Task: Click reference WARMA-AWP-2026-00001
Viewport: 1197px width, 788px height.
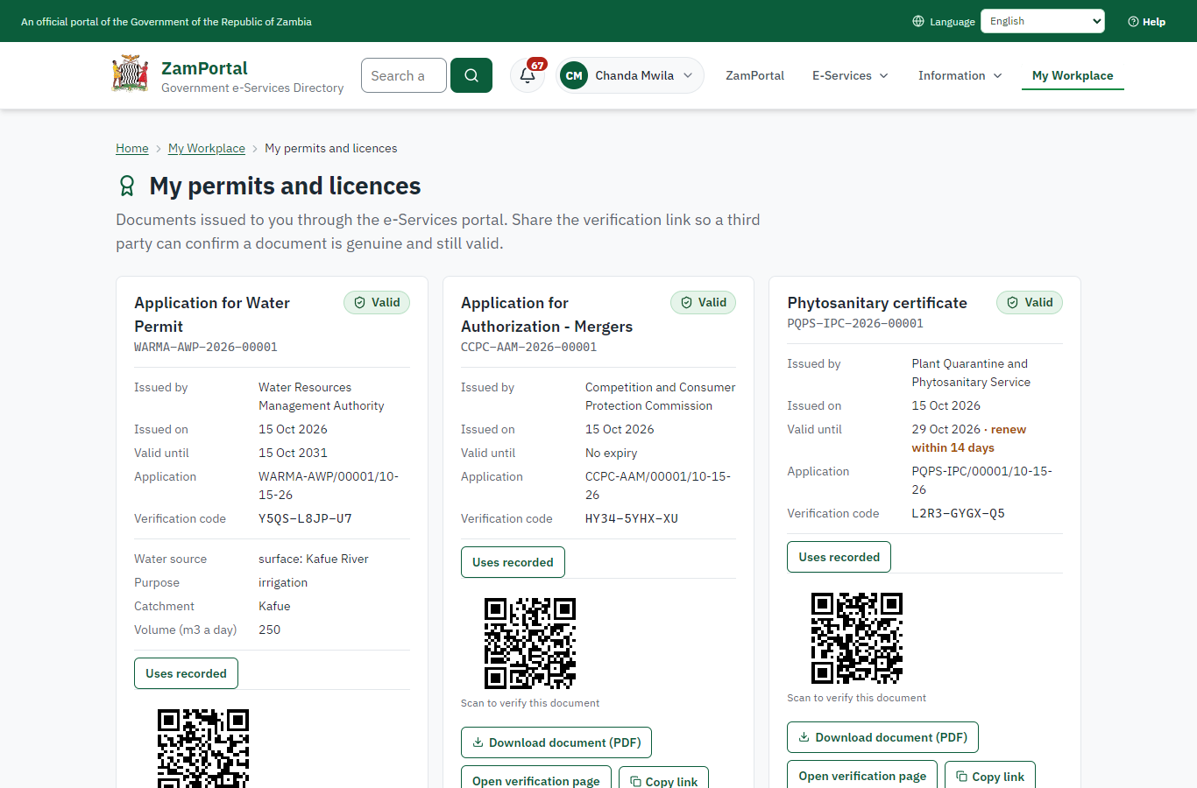Action: pos(206,347)
